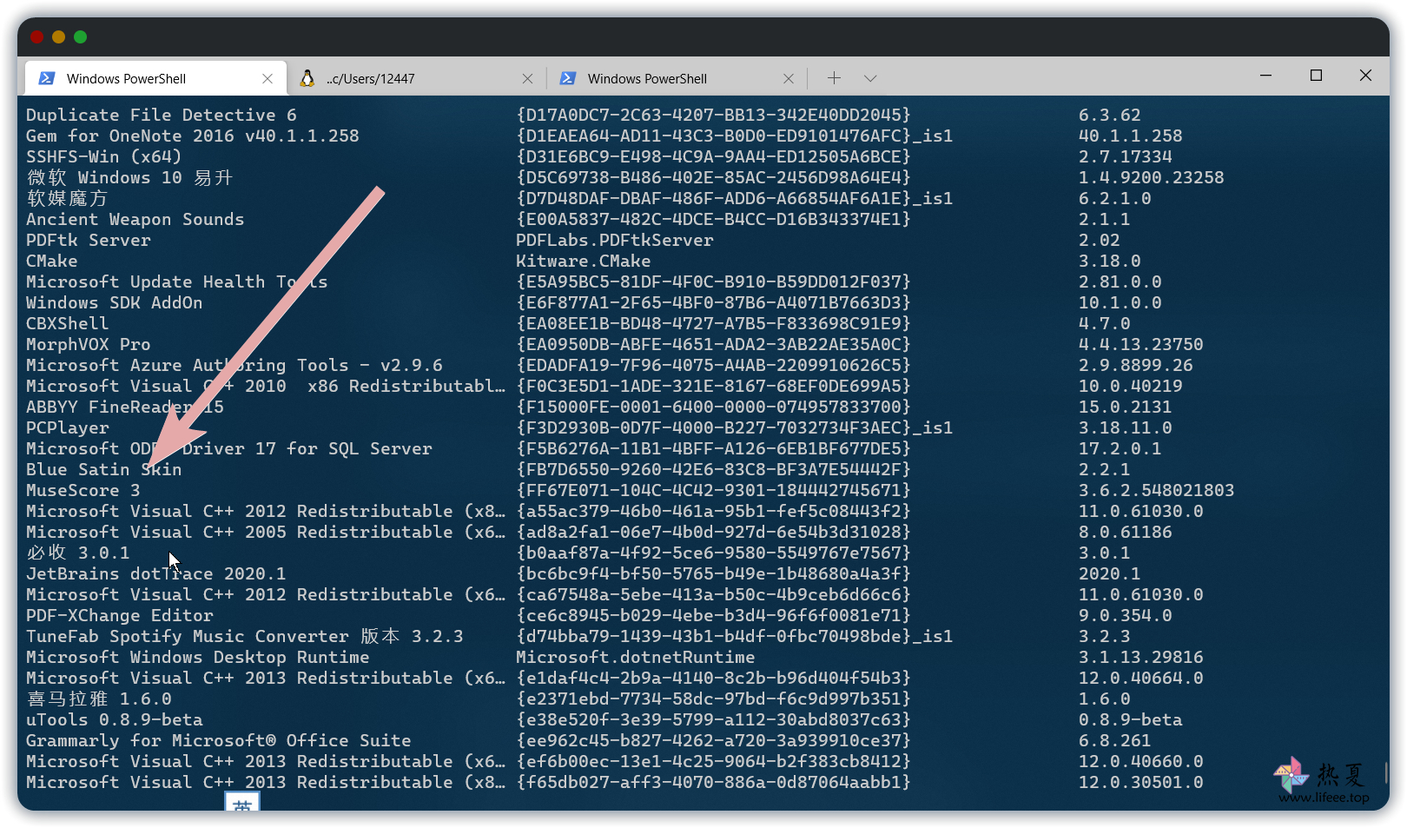The image size is (1407, 828).
Task: Click the GUID starting with {D17A0DC7
Action: coord(714,115)
